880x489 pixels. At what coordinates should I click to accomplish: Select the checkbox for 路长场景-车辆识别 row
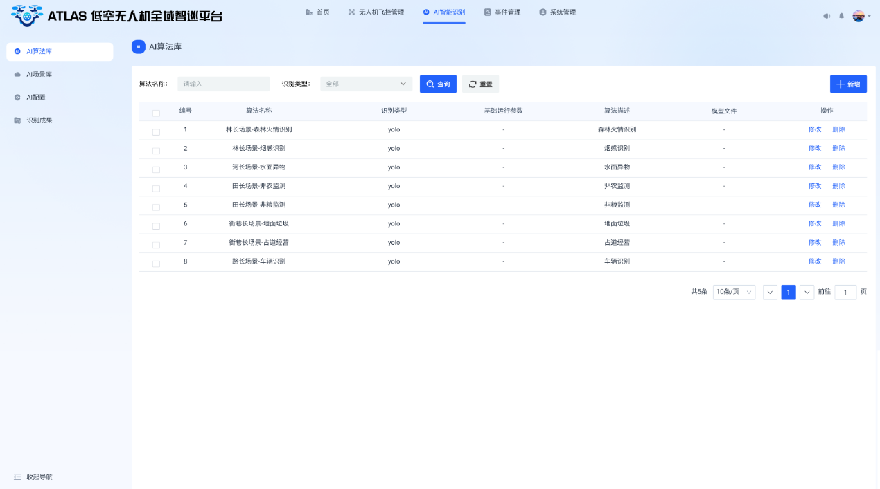tap(156, 264)
